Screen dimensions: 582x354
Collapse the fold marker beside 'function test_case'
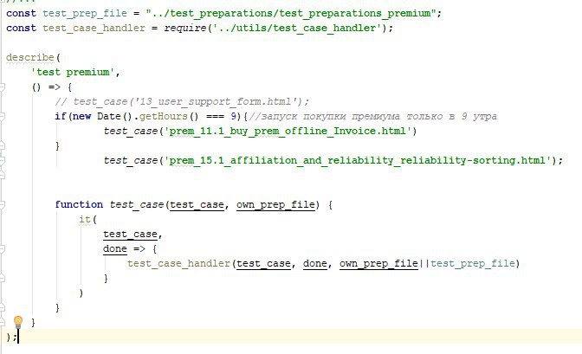[2, 204]
